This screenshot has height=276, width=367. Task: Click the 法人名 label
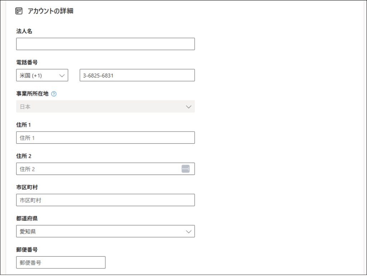pos(24,31)
